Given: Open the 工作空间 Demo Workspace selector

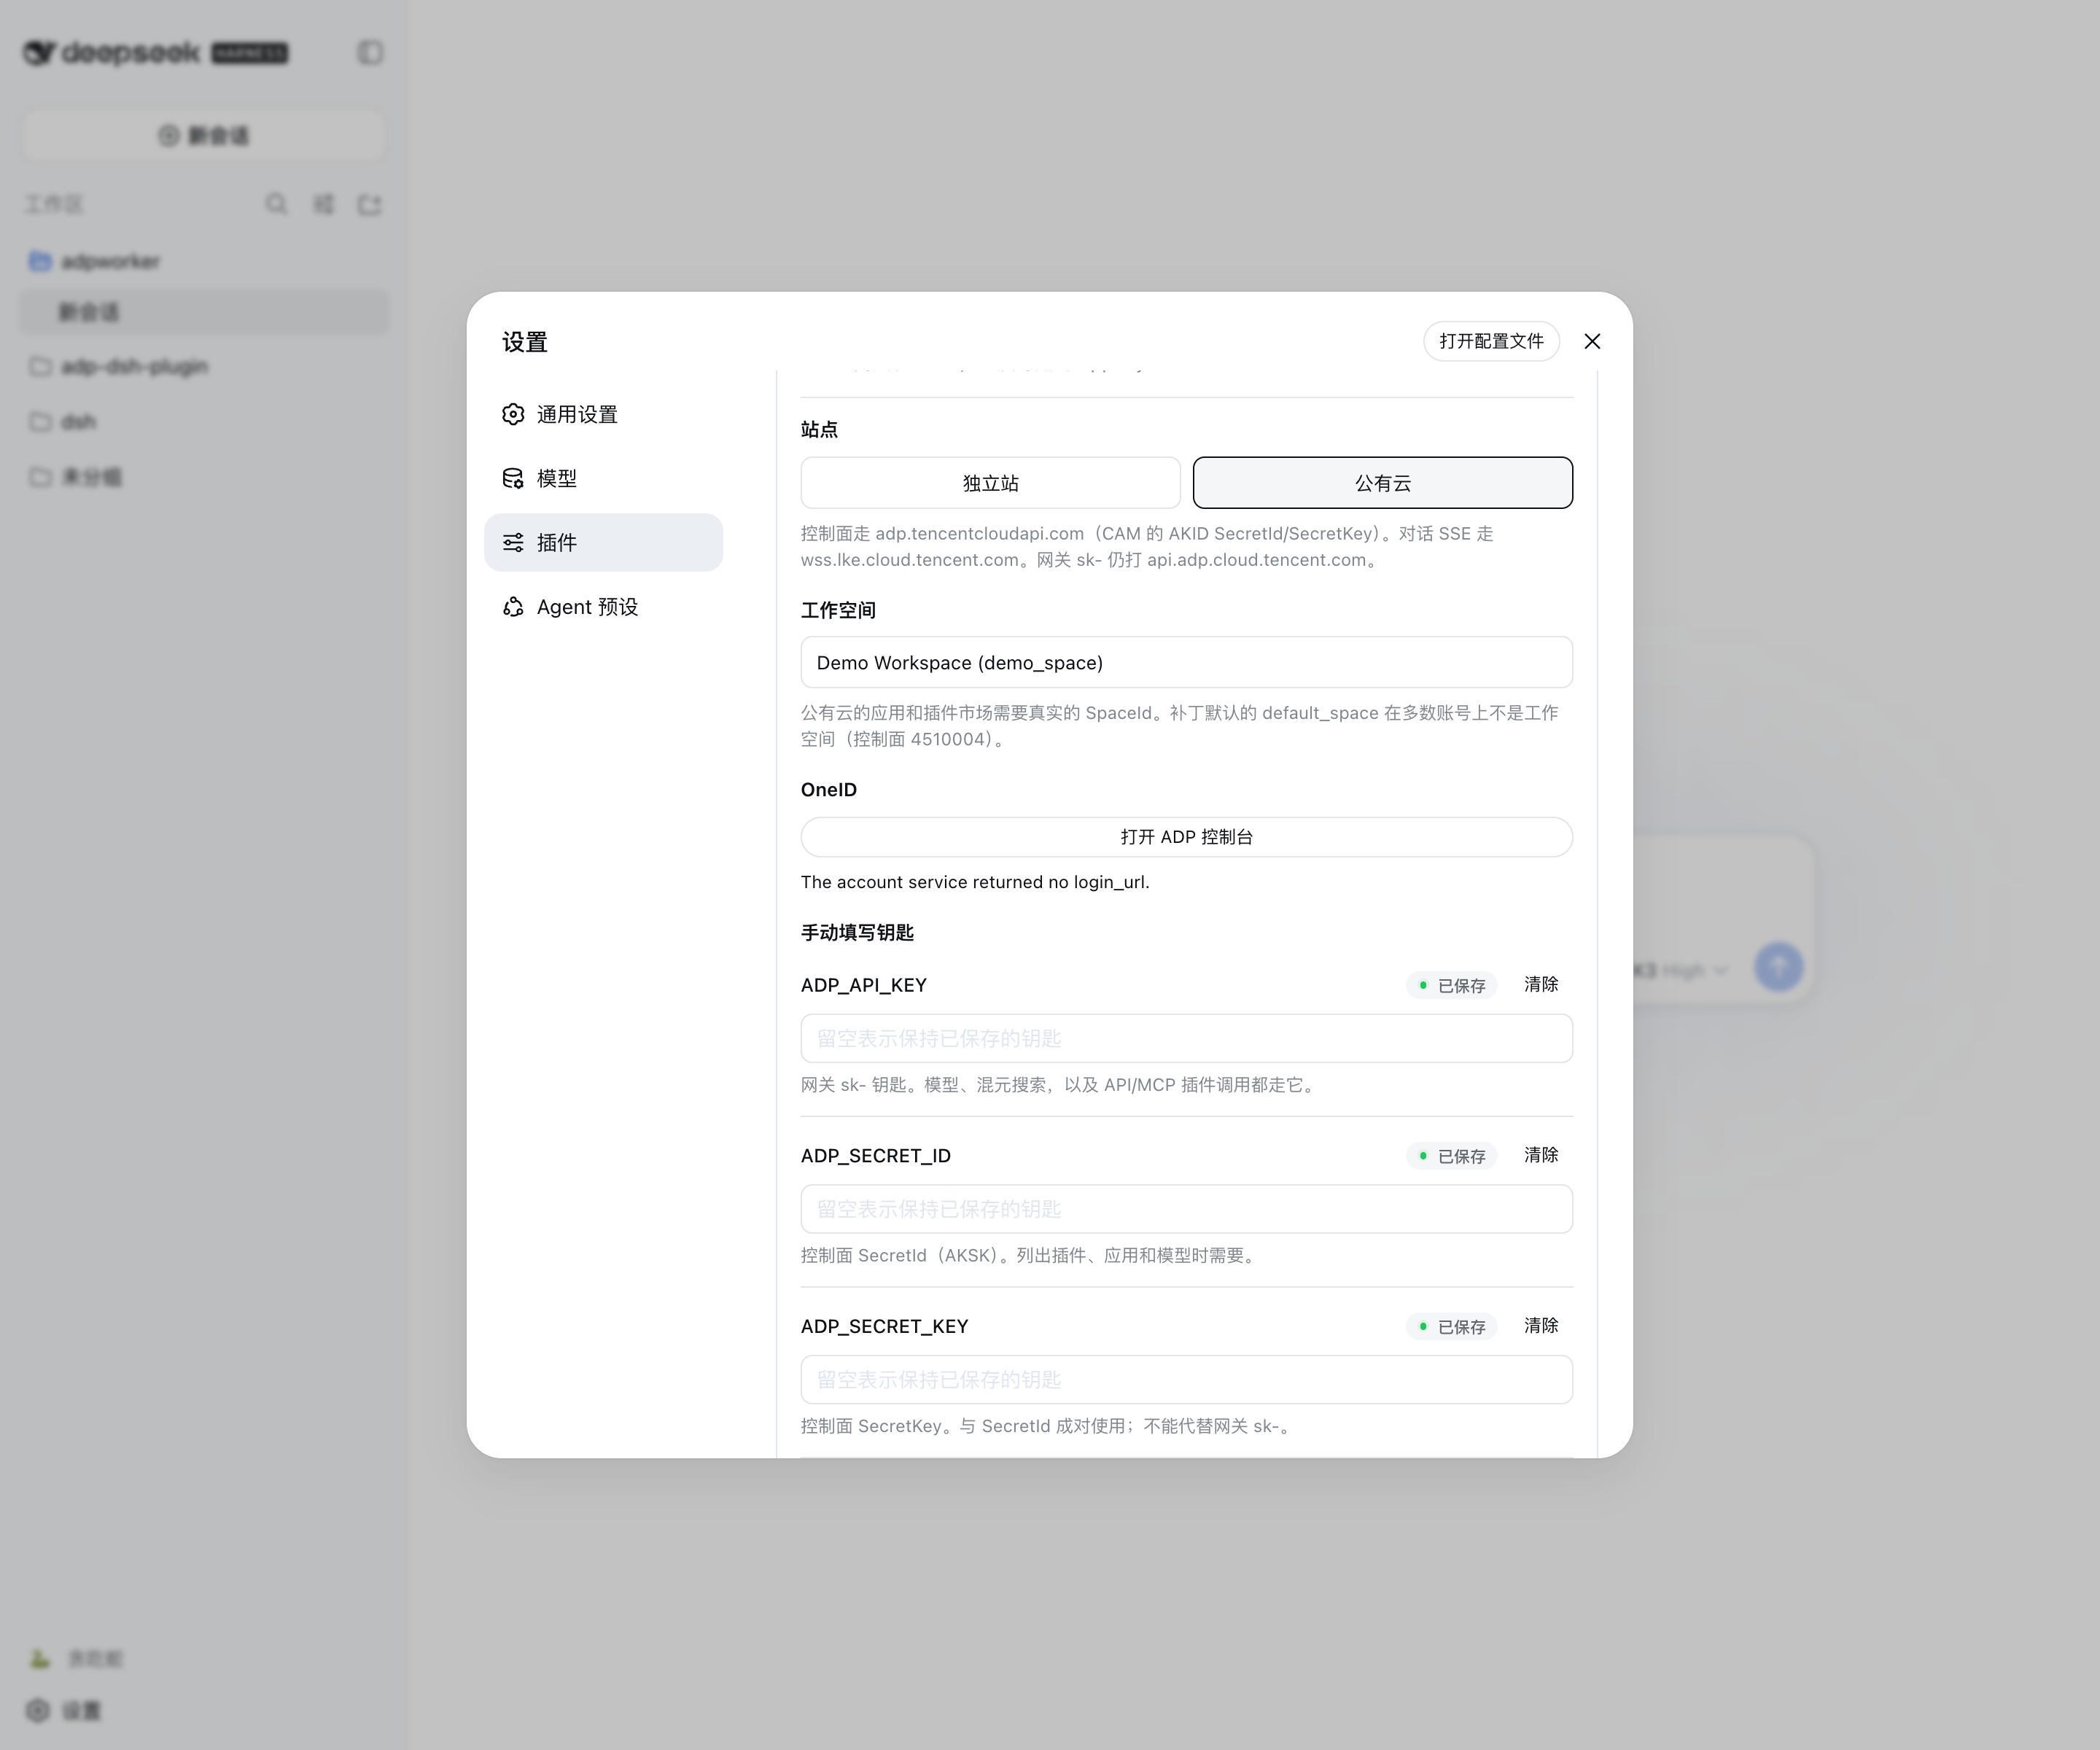Looking at the screenshot, I should click(1186, 663).
